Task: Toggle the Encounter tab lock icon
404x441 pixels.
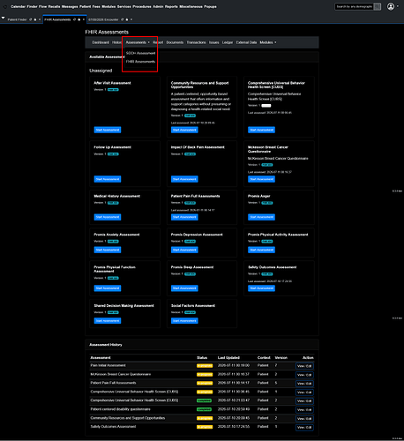Action: tap(127, 19)
